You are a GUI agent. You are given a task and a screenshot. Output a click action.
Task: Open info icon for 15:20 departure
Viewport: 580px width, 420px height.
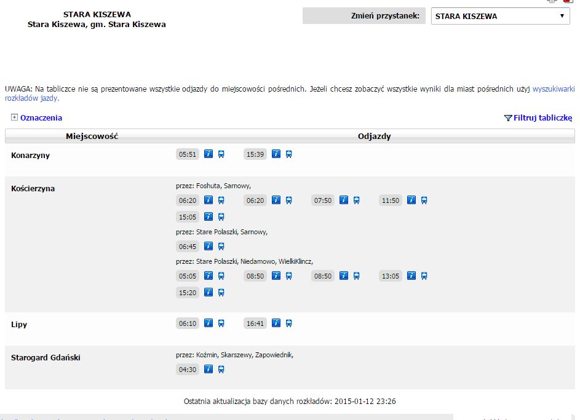209,293
